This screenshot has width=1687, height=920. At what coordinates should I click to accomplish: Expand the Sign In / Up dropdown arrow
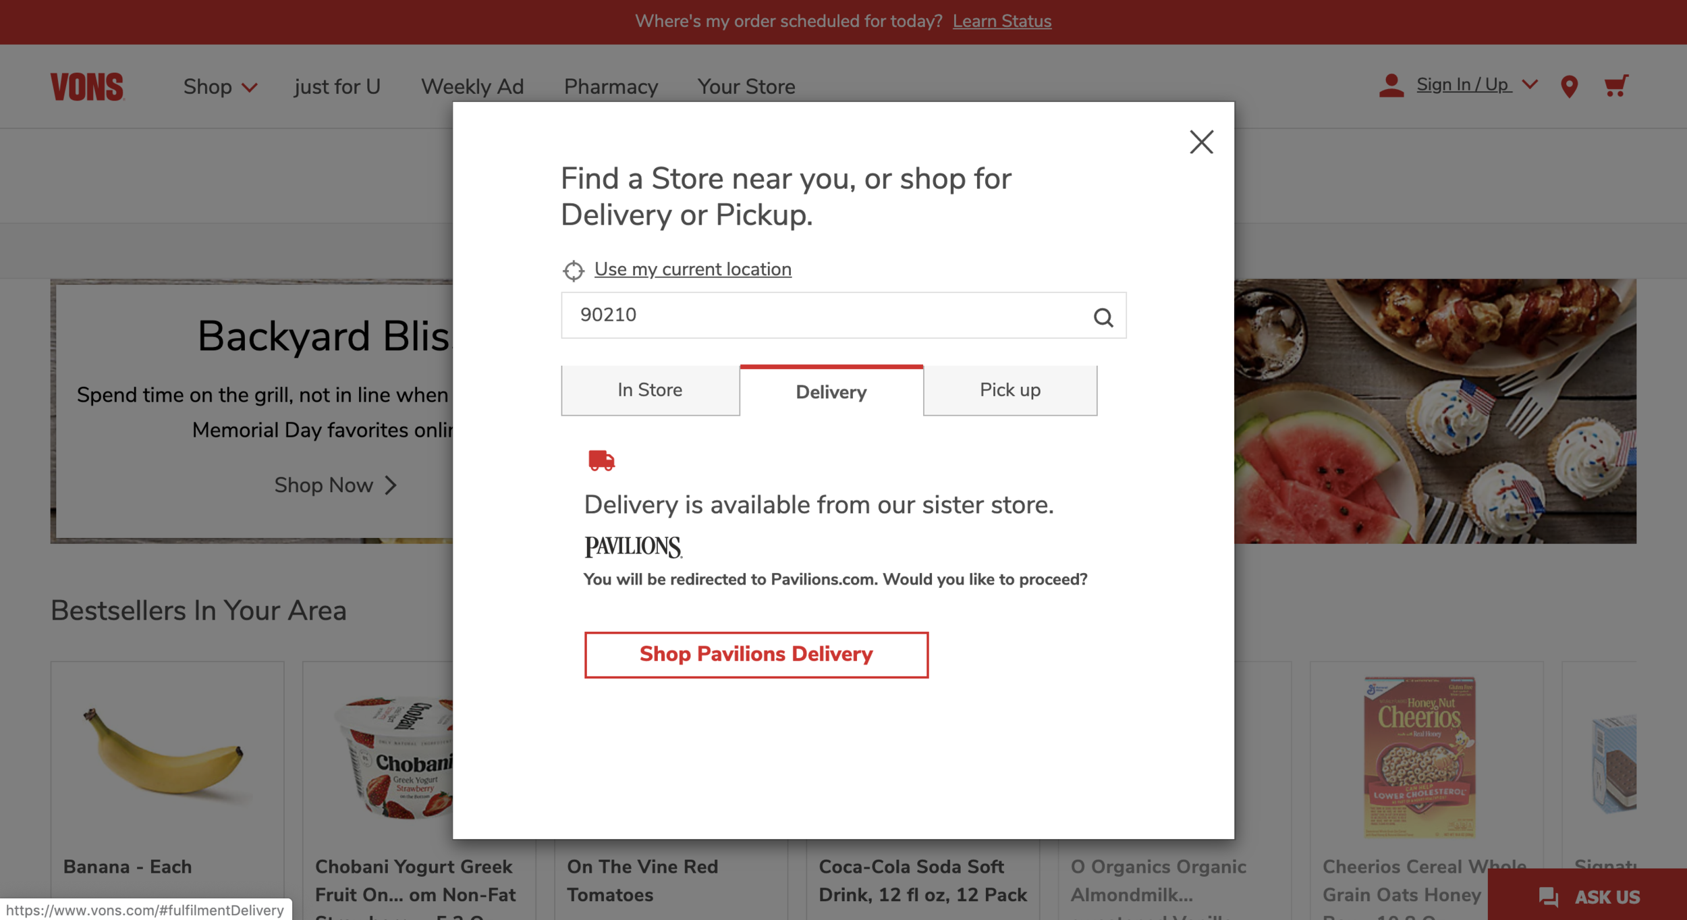(x=1530, y=84)
